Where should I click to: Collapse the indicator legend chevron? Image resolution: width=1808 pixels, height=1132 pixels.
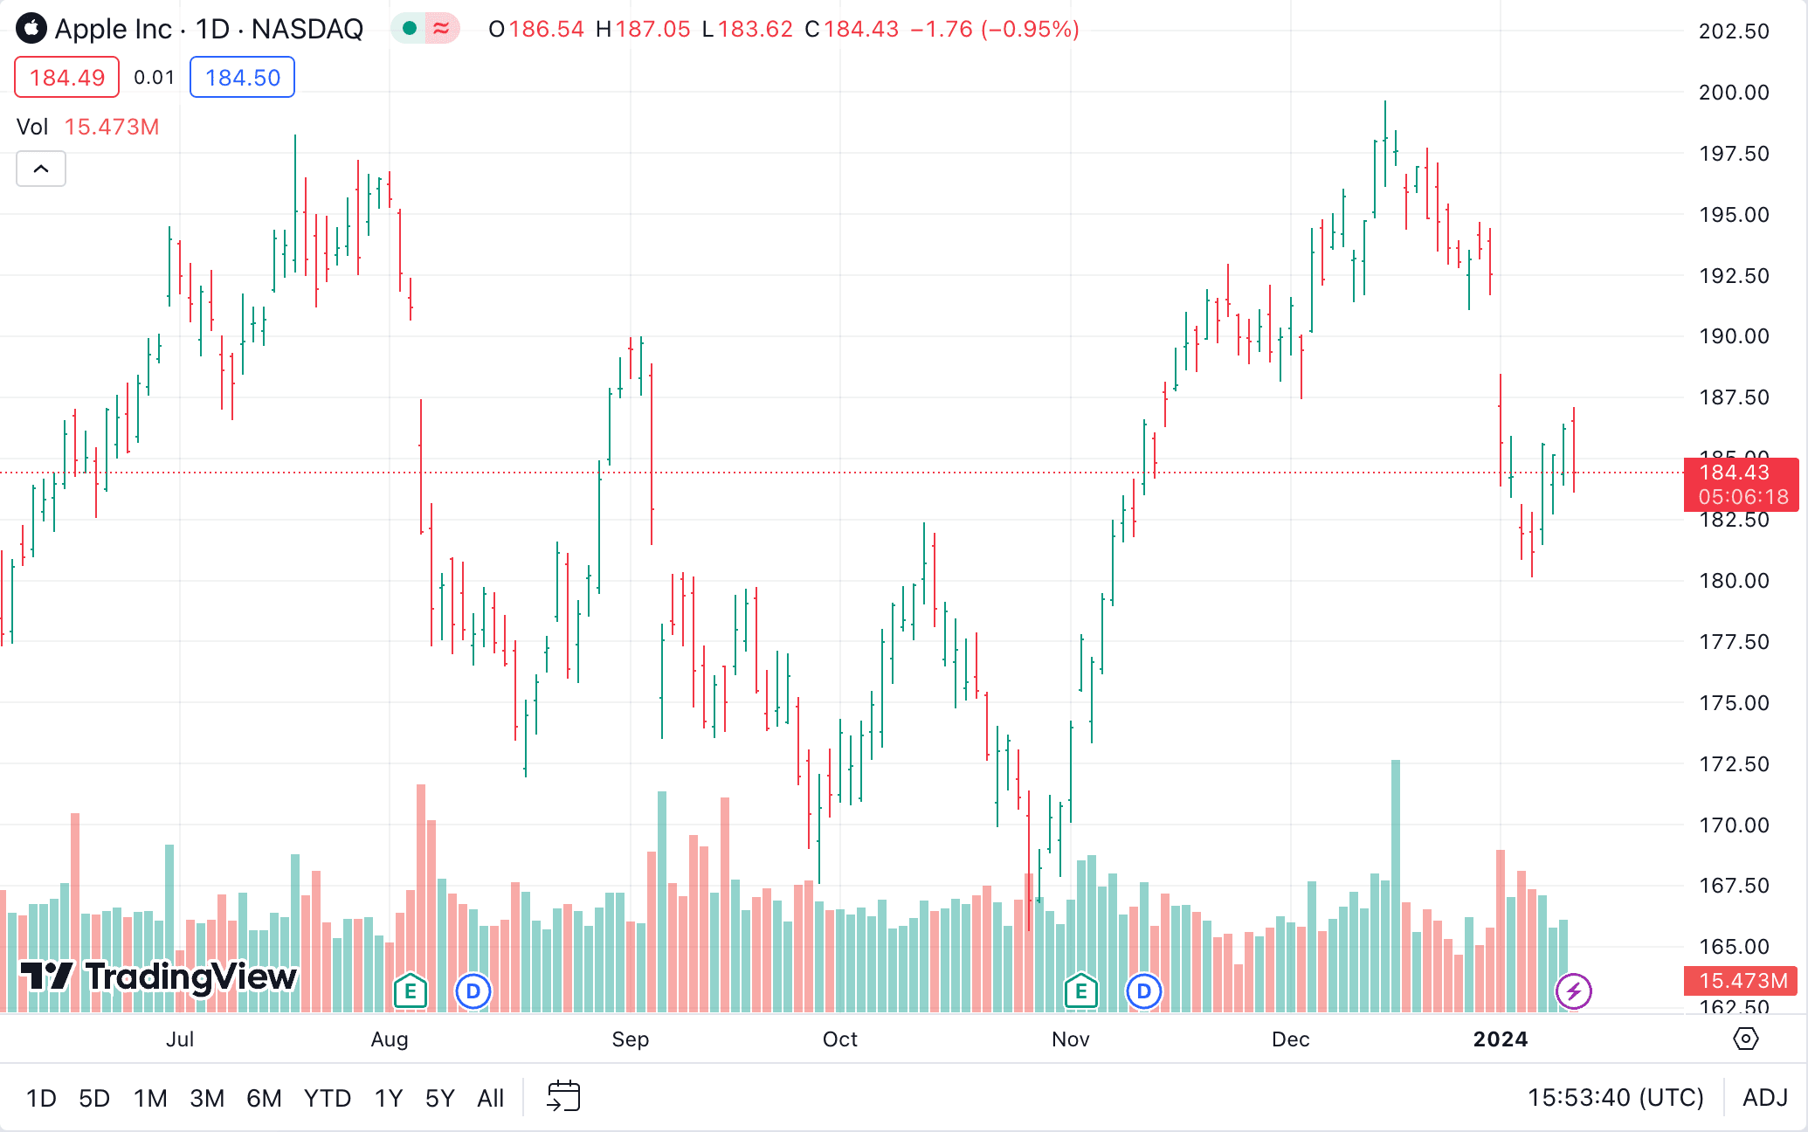point(41,169)
